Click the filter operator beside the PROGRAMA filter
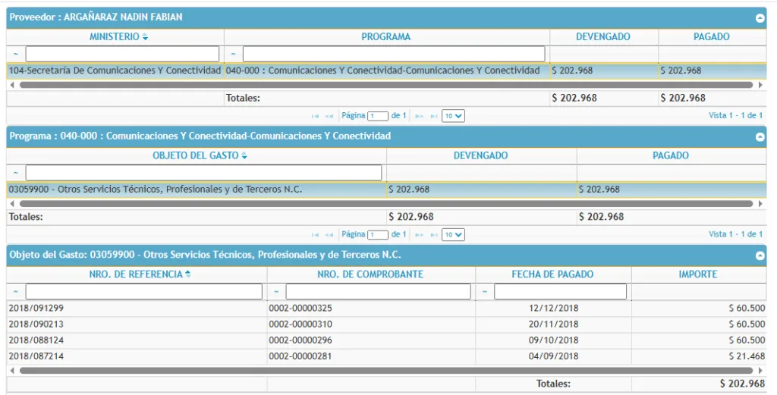Viewport: 777px width, 395px height. (234, 55)
